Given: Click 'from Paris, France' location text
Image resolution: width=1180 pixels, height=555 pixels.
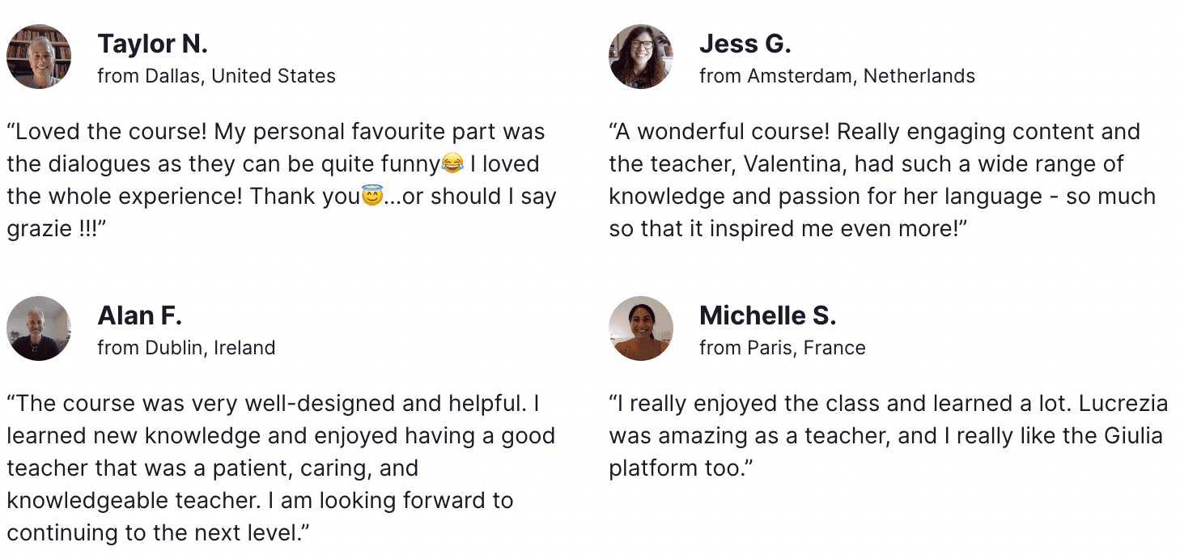Looking at the screenshot, I should tap(782, 348).
